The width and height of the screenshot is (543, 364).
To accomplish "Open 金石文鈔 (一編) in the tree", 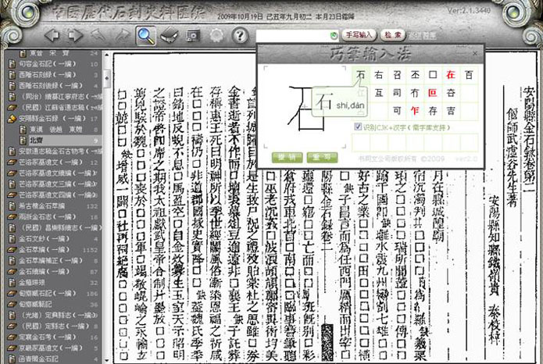I will pos(44,238).
